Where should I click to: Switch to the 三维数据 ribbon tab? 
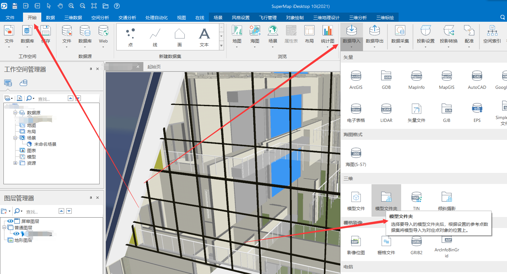(73, 17)
